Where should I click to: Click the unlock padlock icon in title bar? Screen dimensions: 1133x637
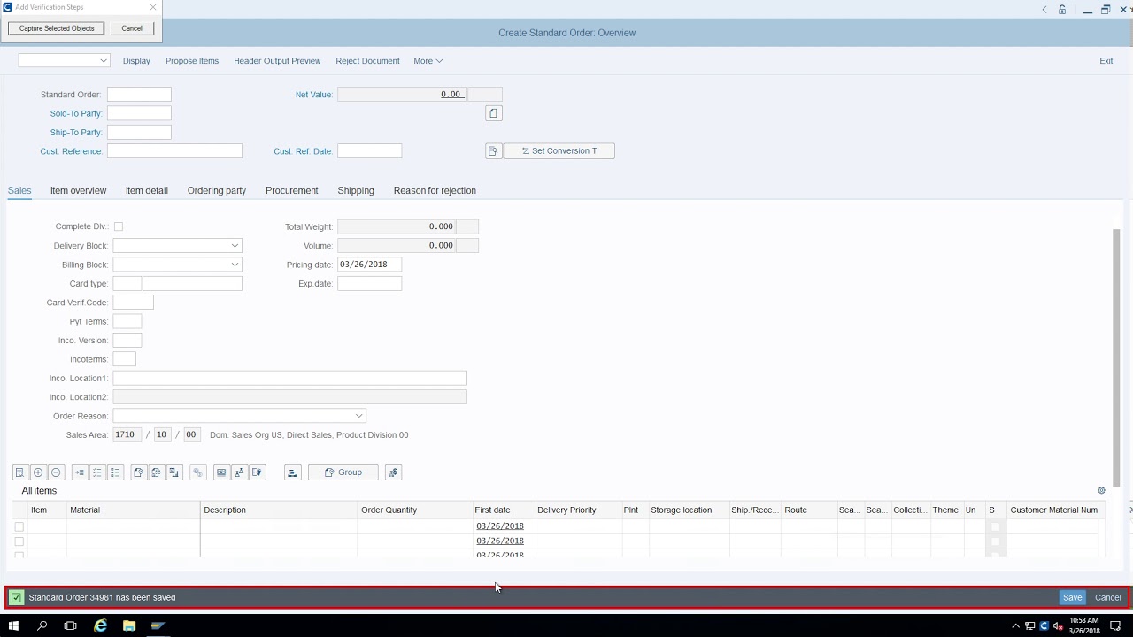pos(1062,10)
